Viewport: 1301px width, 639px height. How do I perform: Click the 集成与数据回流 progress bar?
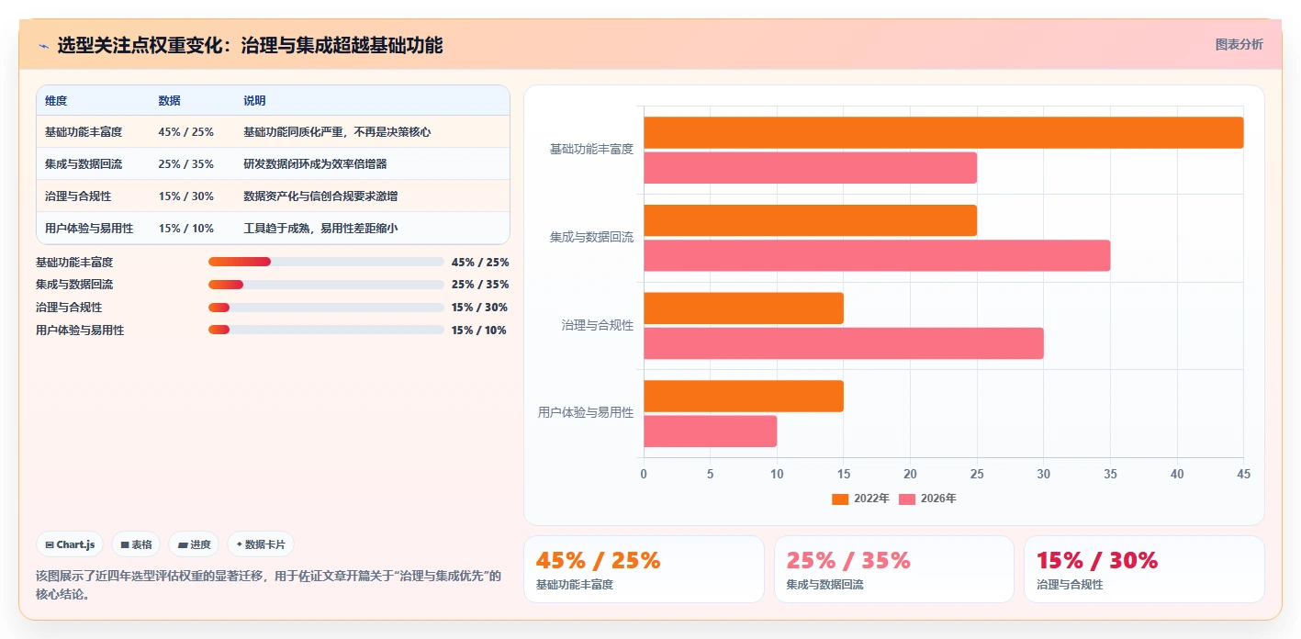tap(326, 285)
